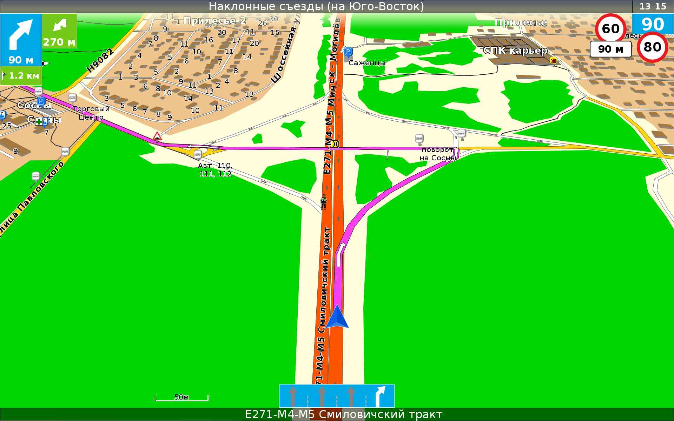Tap the green 270 m second maneuver icon
The height and width of the screenshot is (421, 674).
[x=59, y=31]
